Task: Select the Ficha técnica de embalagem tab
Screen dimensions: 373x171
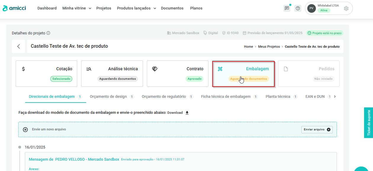Action: coord(226,97)
